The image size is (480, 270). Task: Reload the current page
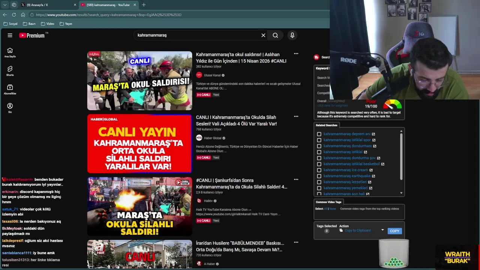click(14, 15)
